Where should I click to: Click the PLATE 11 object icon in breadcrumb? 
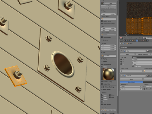(127, 44)
